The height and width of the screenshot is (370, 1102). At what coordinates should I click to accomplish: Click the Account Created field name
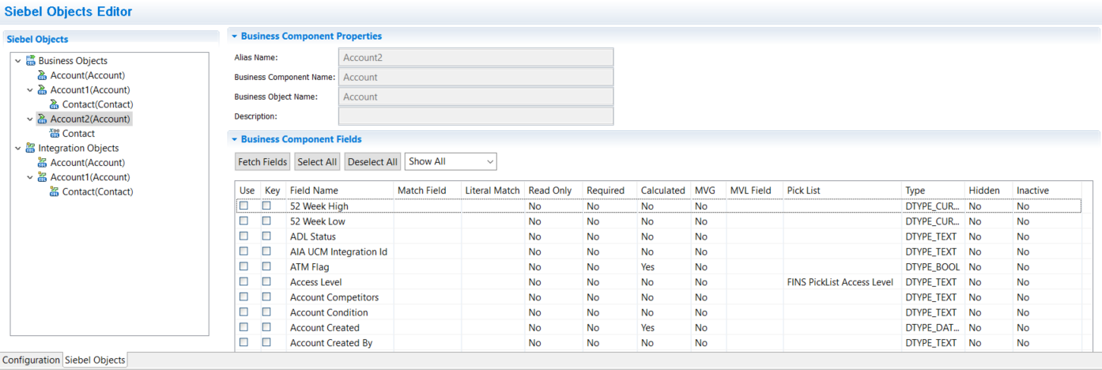tap(324, 327)
